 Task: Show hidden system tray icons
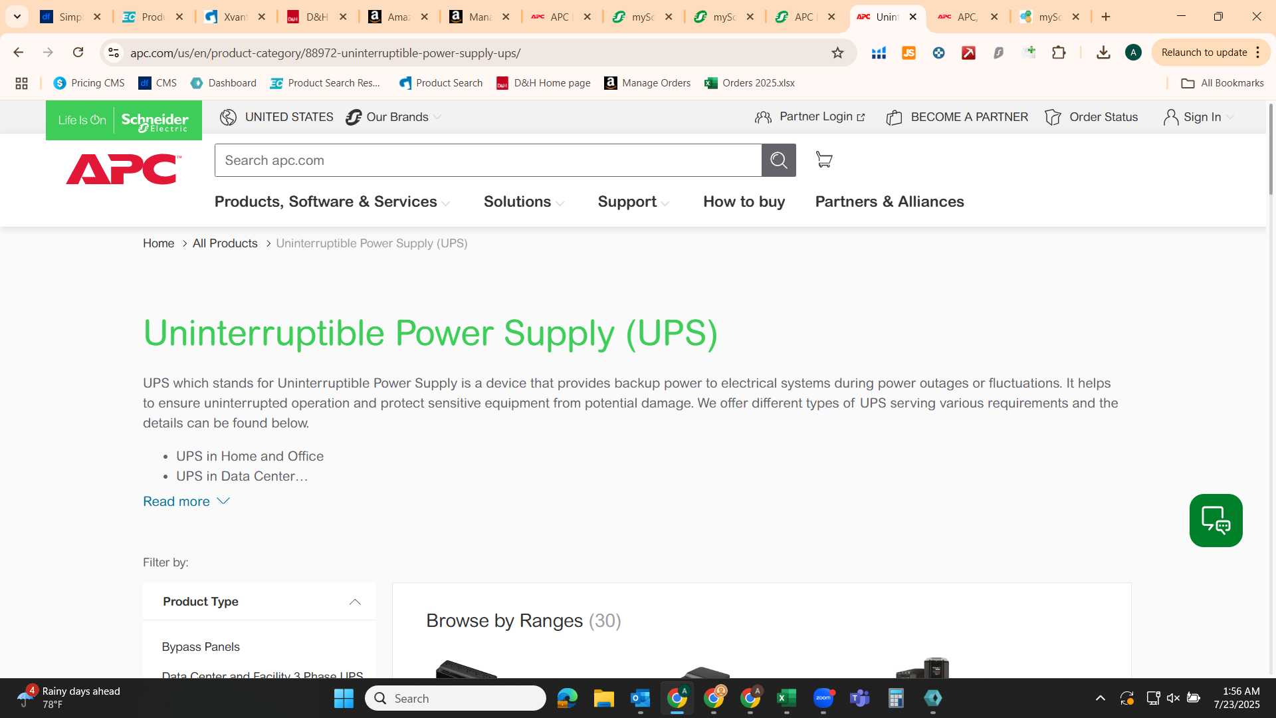[x=1101, y=698]
